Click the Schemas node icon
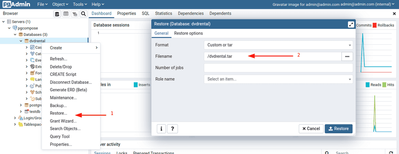Image resolution: width=399 pixels, height=154 pixels. [32, 92]
